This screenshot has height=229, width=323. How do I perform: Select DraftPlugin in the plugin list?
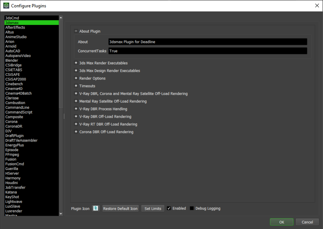click(x=31, y=136)
